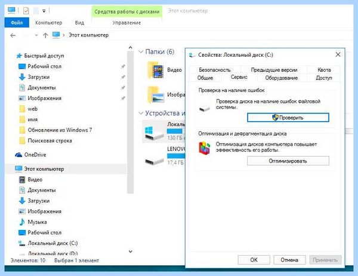Click the Проверить button
The width and height of the screenshot is (358, 276).
(x=288, y=118)
